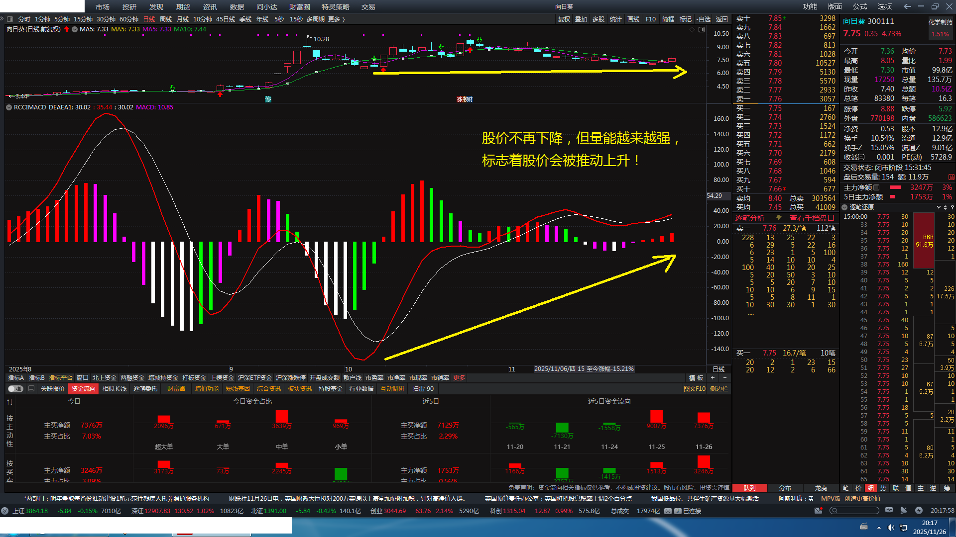The height and width of the screenshot is (537, 956).
Task: Switch to the 相似K线 tab
Action: [x=115, y=389]
